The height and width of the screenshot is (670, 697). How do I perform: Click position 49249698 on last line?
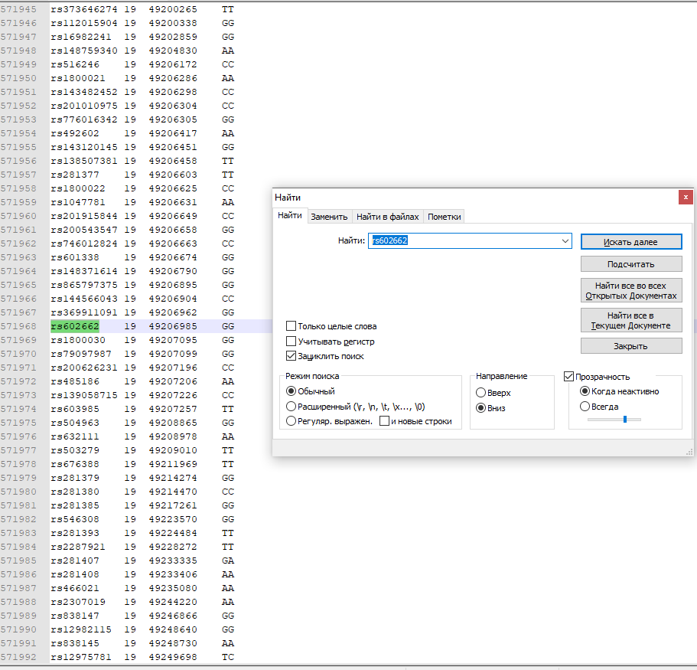tap(173, 657)
